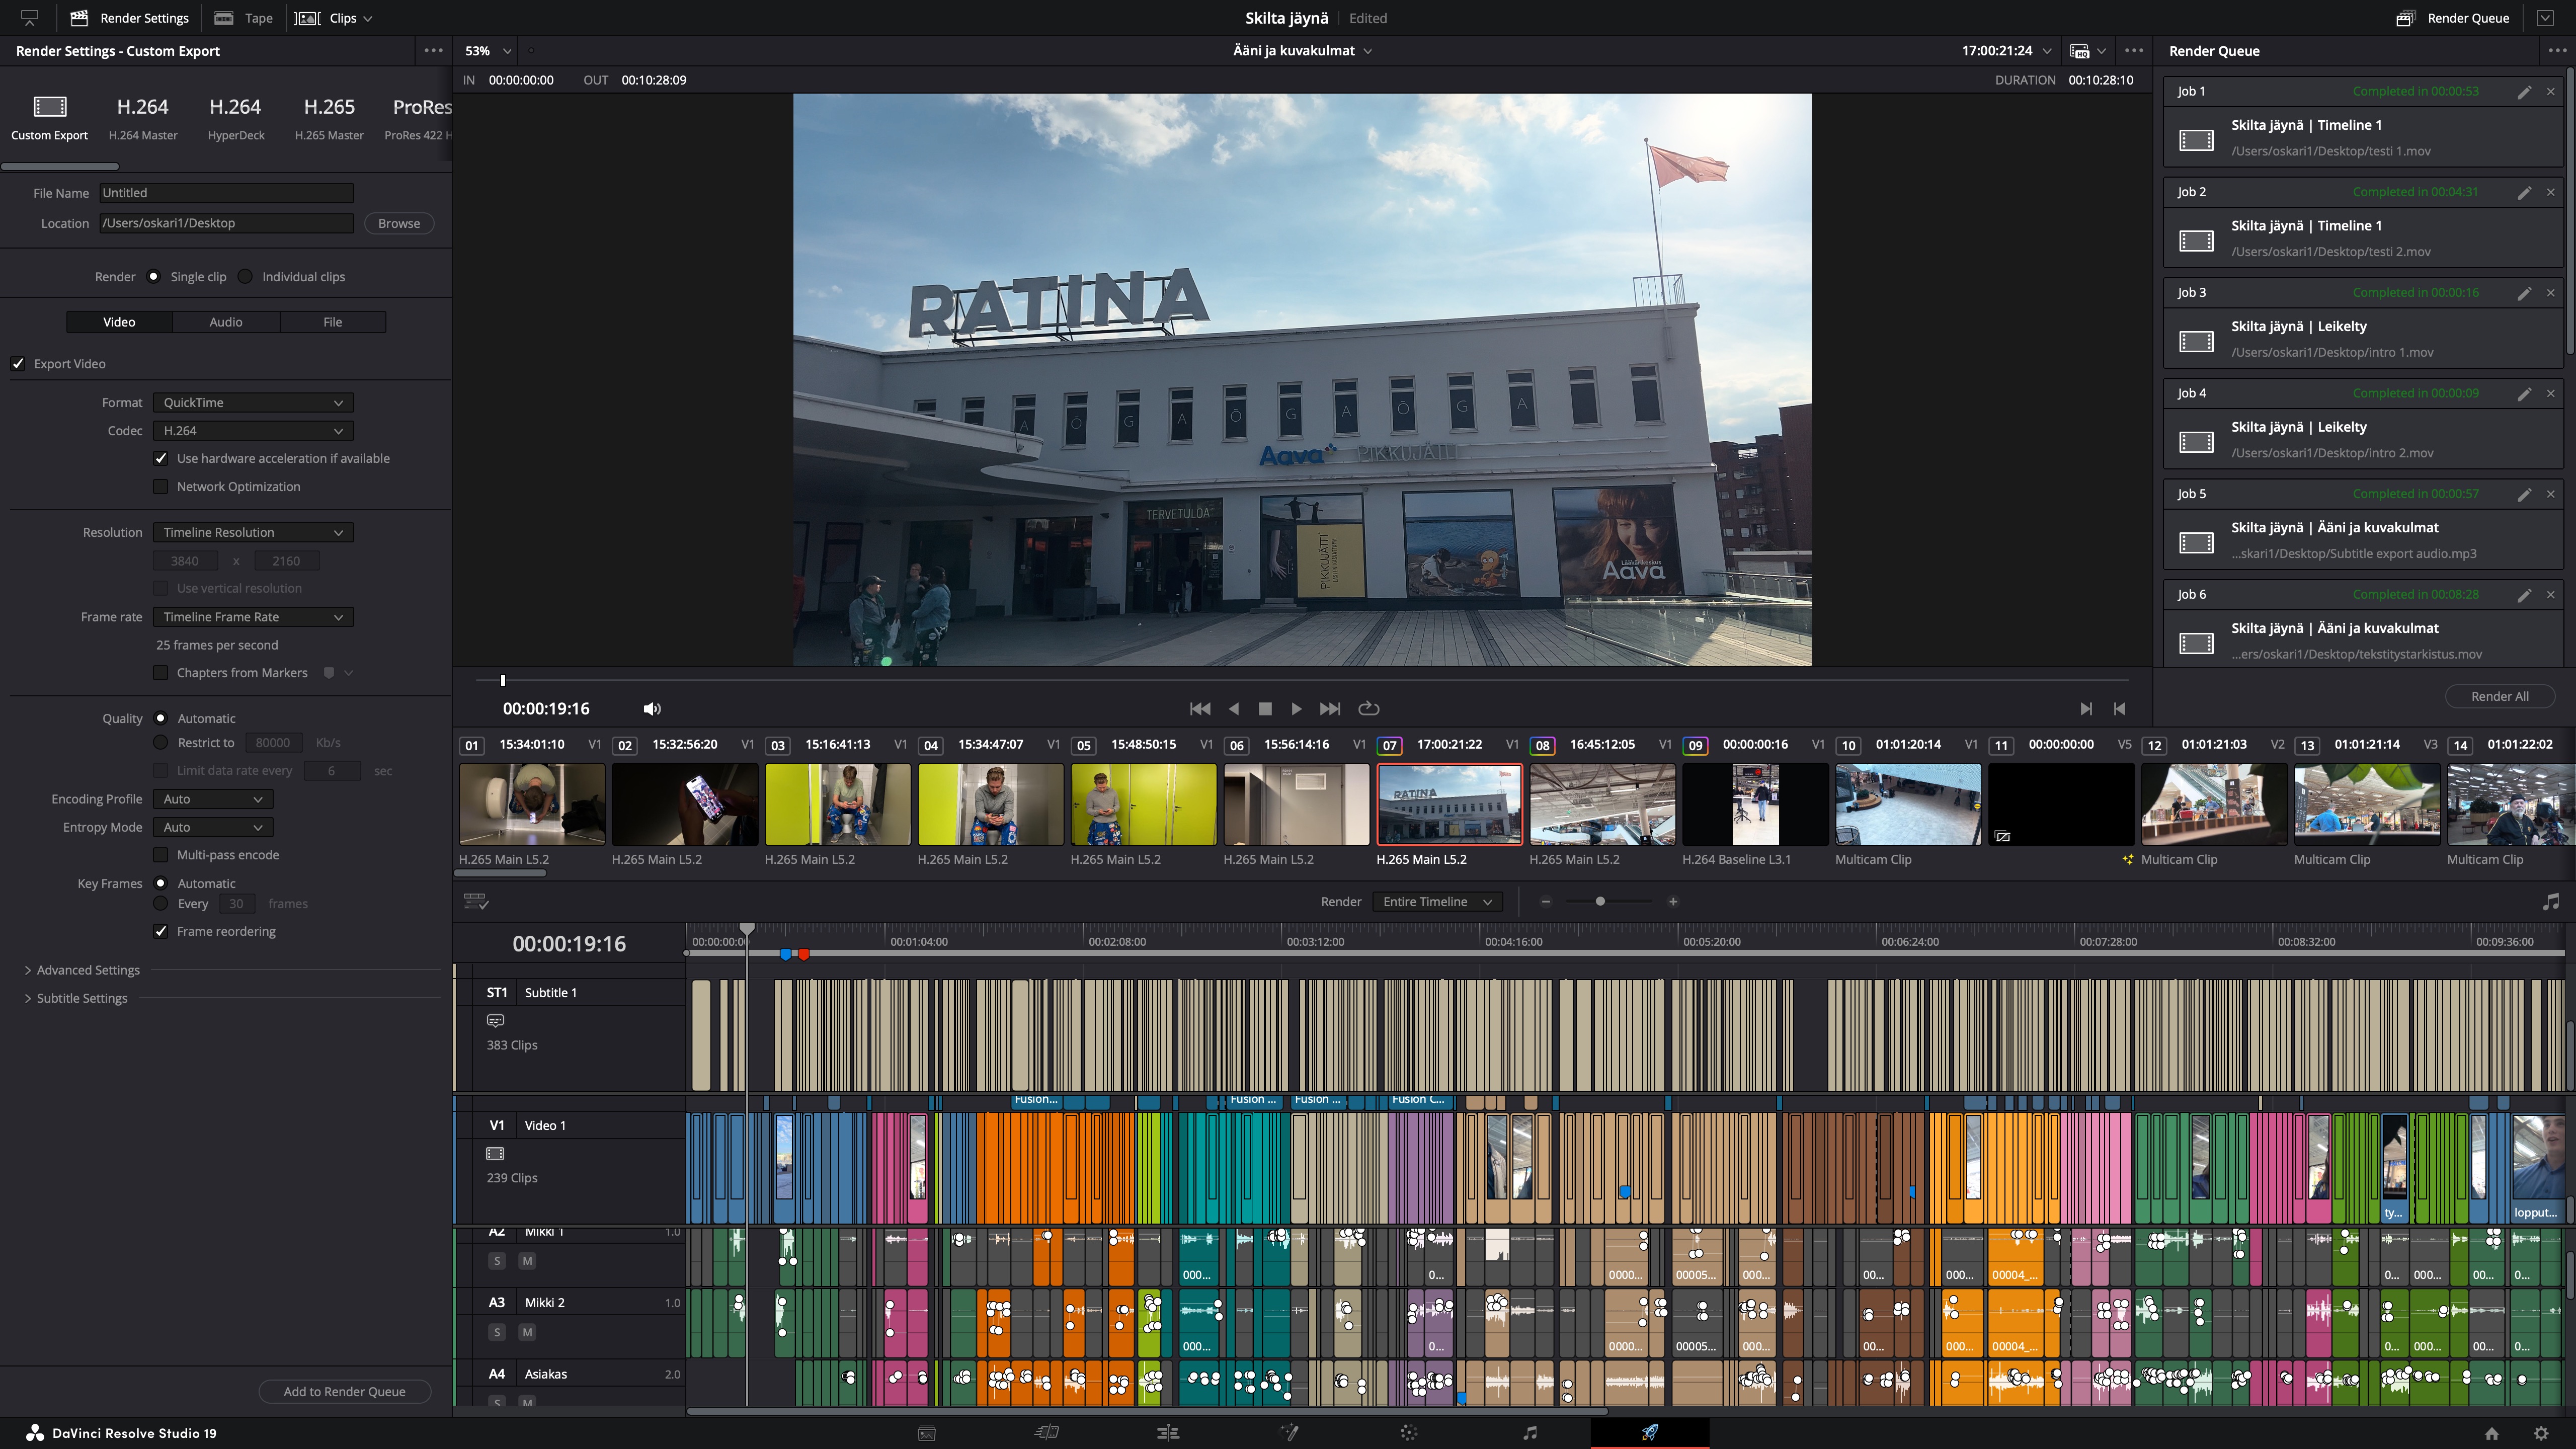Image resolution: width=2576 pixels, height=1449 pixels.
Task: Open the Tape panel
Action: click(243, 18)
